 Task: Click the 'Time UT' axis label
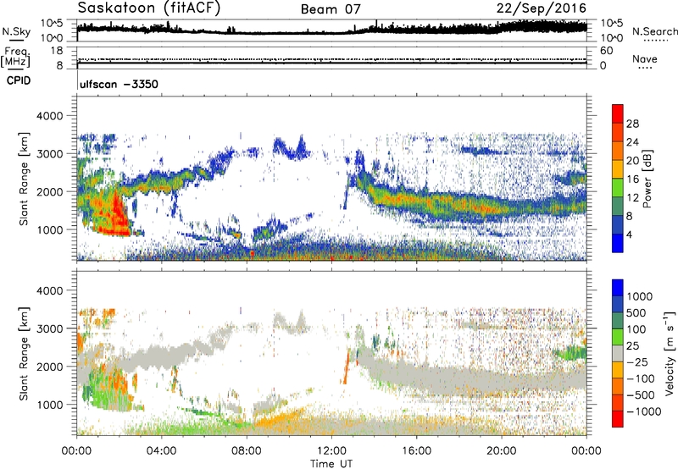tap(331, 464)
